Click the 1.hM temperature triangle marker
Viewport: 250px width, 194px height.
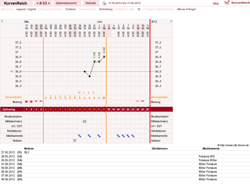(x=94, y=62)
